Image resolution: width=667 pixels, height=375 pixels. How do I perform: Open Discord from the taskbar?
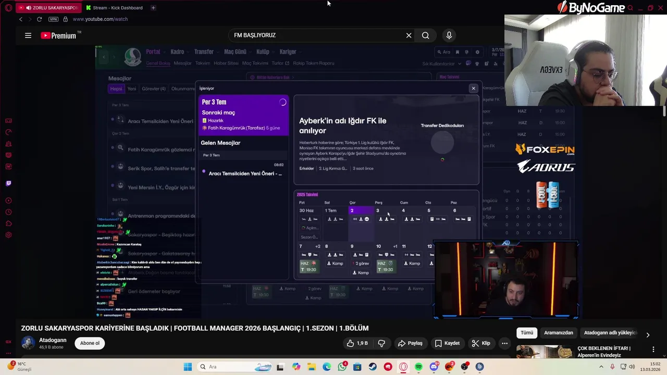(434, 367)
